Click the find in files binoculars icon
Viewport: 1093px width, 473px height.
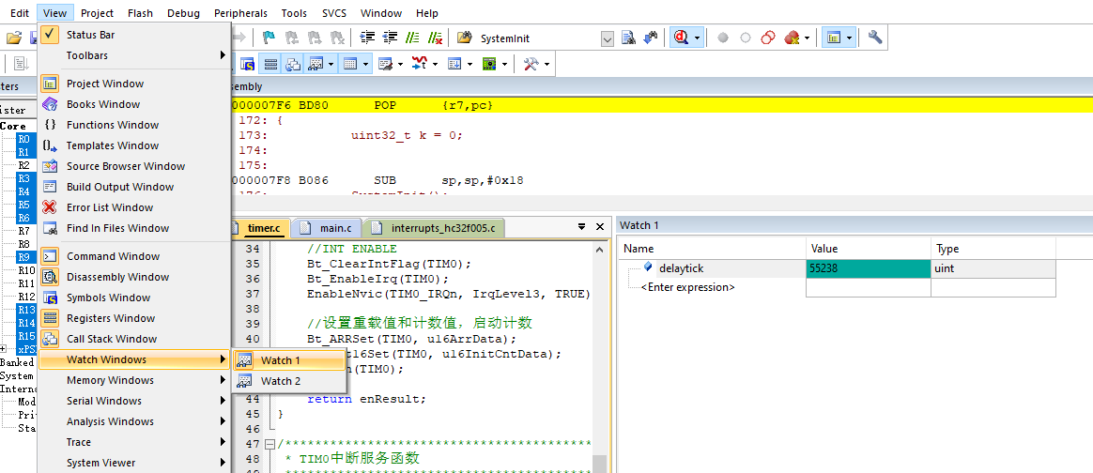coord(465,38)
